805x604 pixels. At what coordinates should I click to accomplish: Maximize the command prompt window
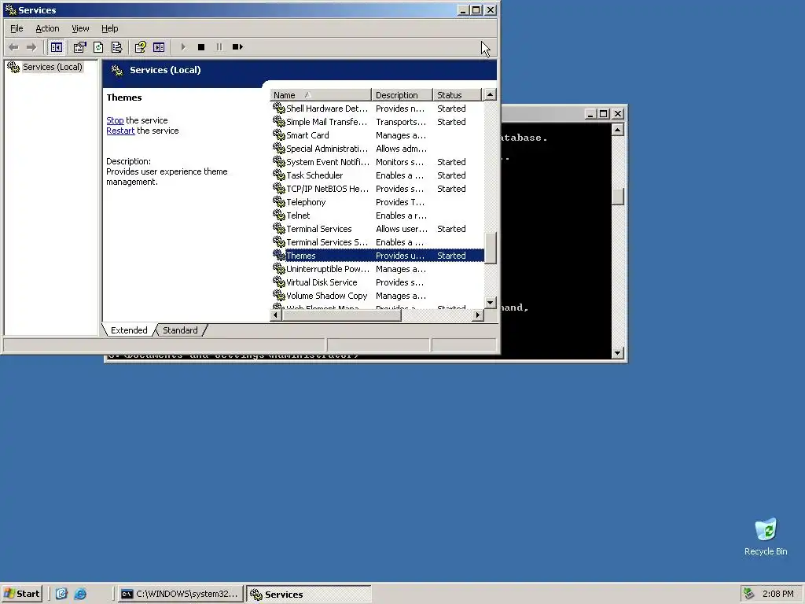604,113
